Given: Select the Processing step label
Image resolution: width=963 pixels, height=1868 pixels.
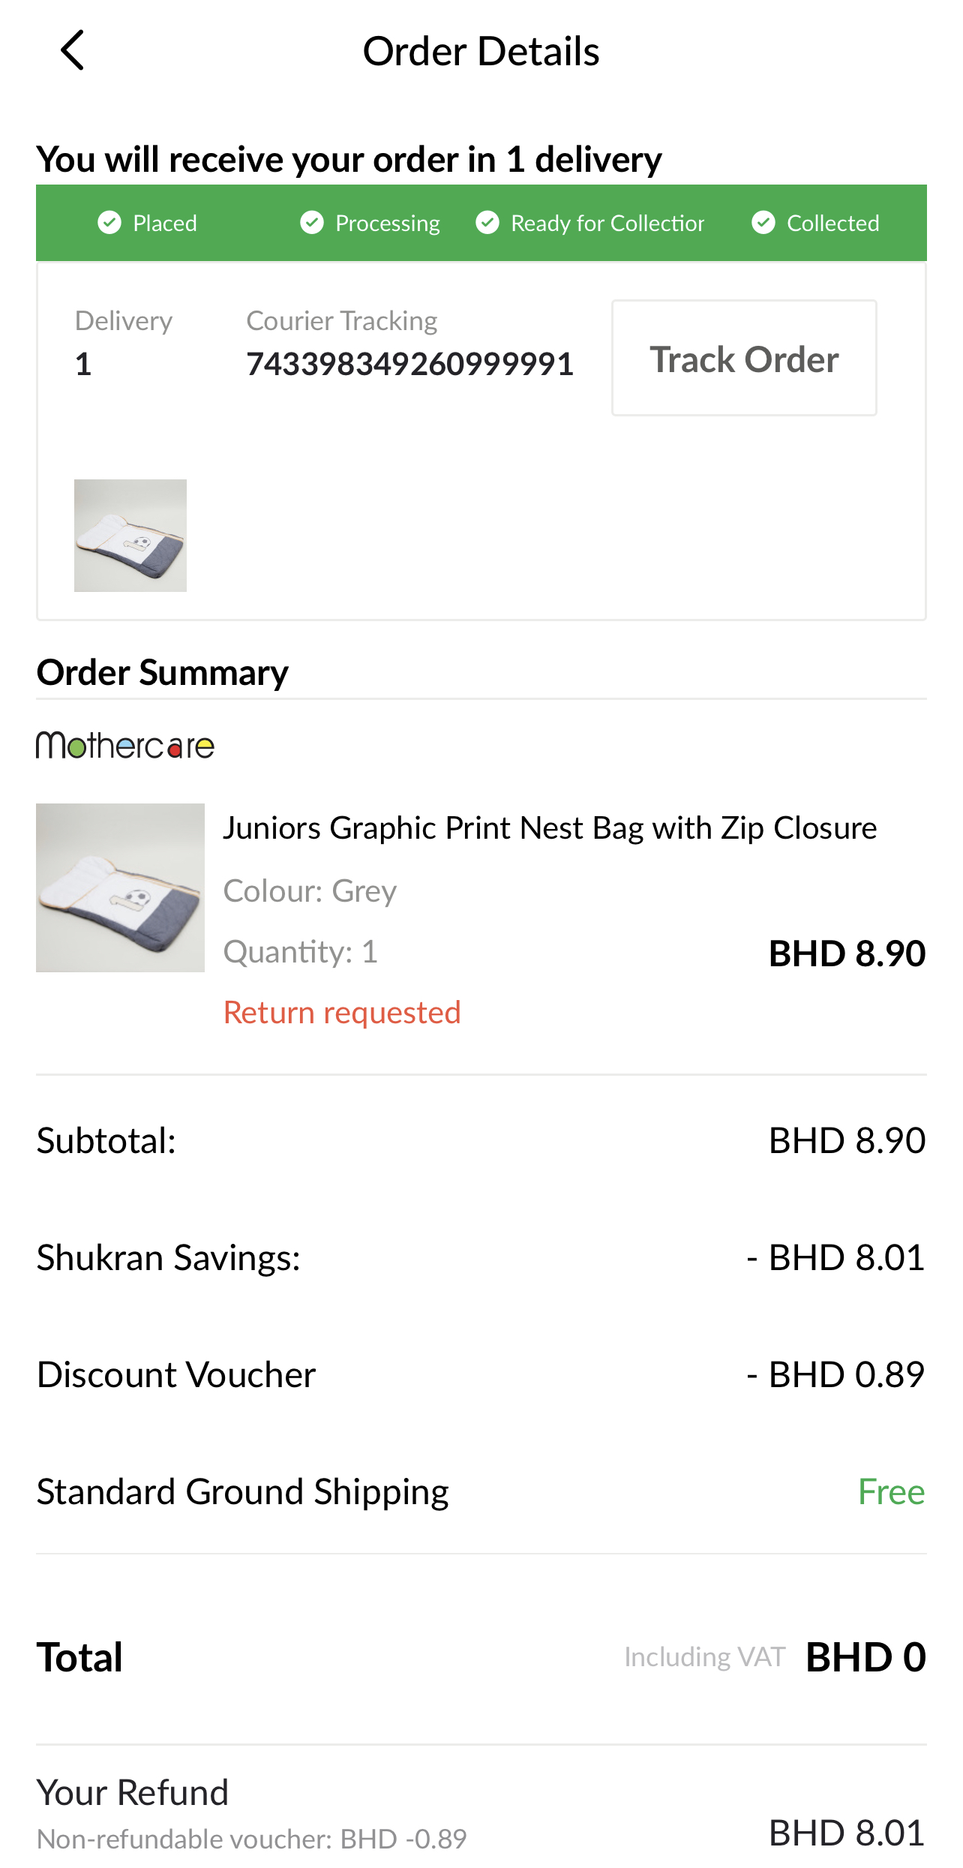Looking at the screenshot, I should click(388, 223).
